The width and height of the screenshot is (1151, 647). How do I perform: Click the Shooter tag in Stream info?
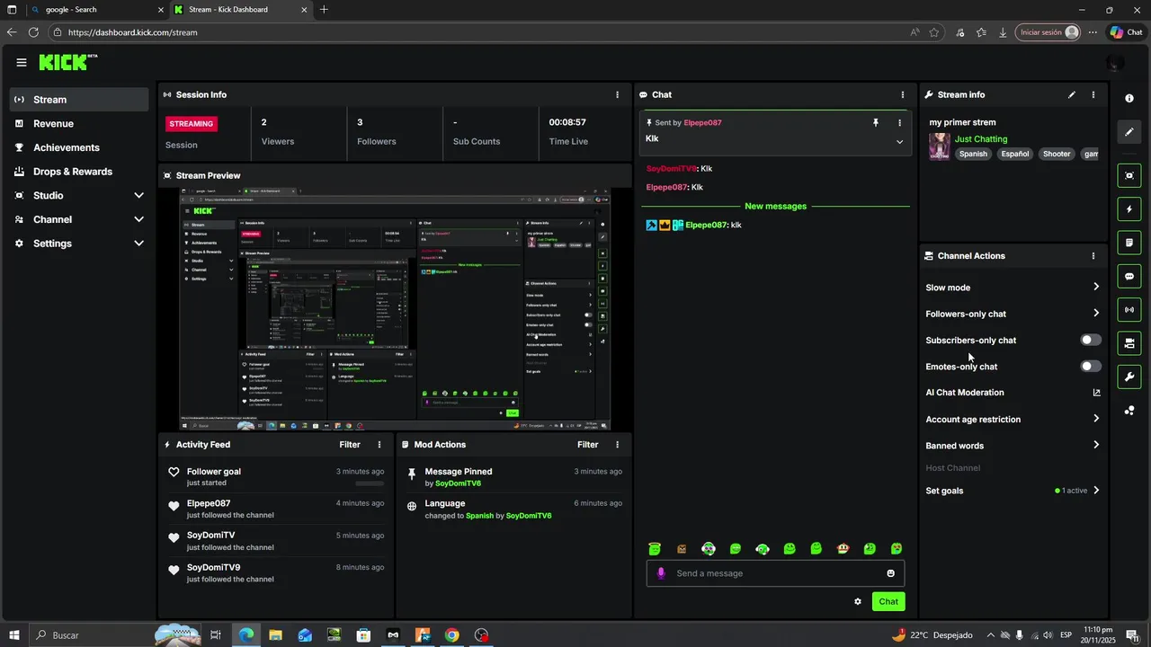click(1057, 154)
